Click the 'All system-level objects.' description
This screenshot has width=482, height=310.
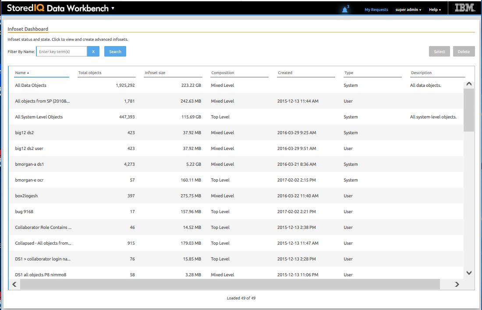click(433, 117)
